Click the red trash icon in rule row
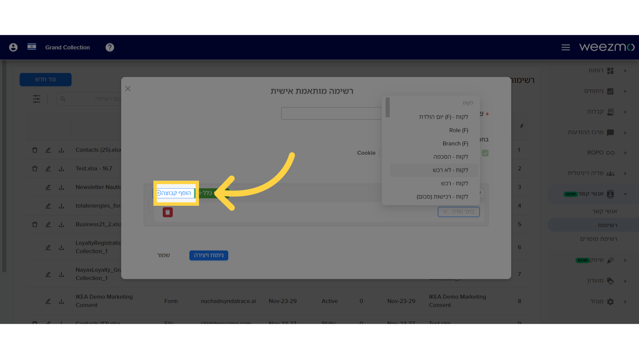This screenshot has width=639, height=359. 168,212
